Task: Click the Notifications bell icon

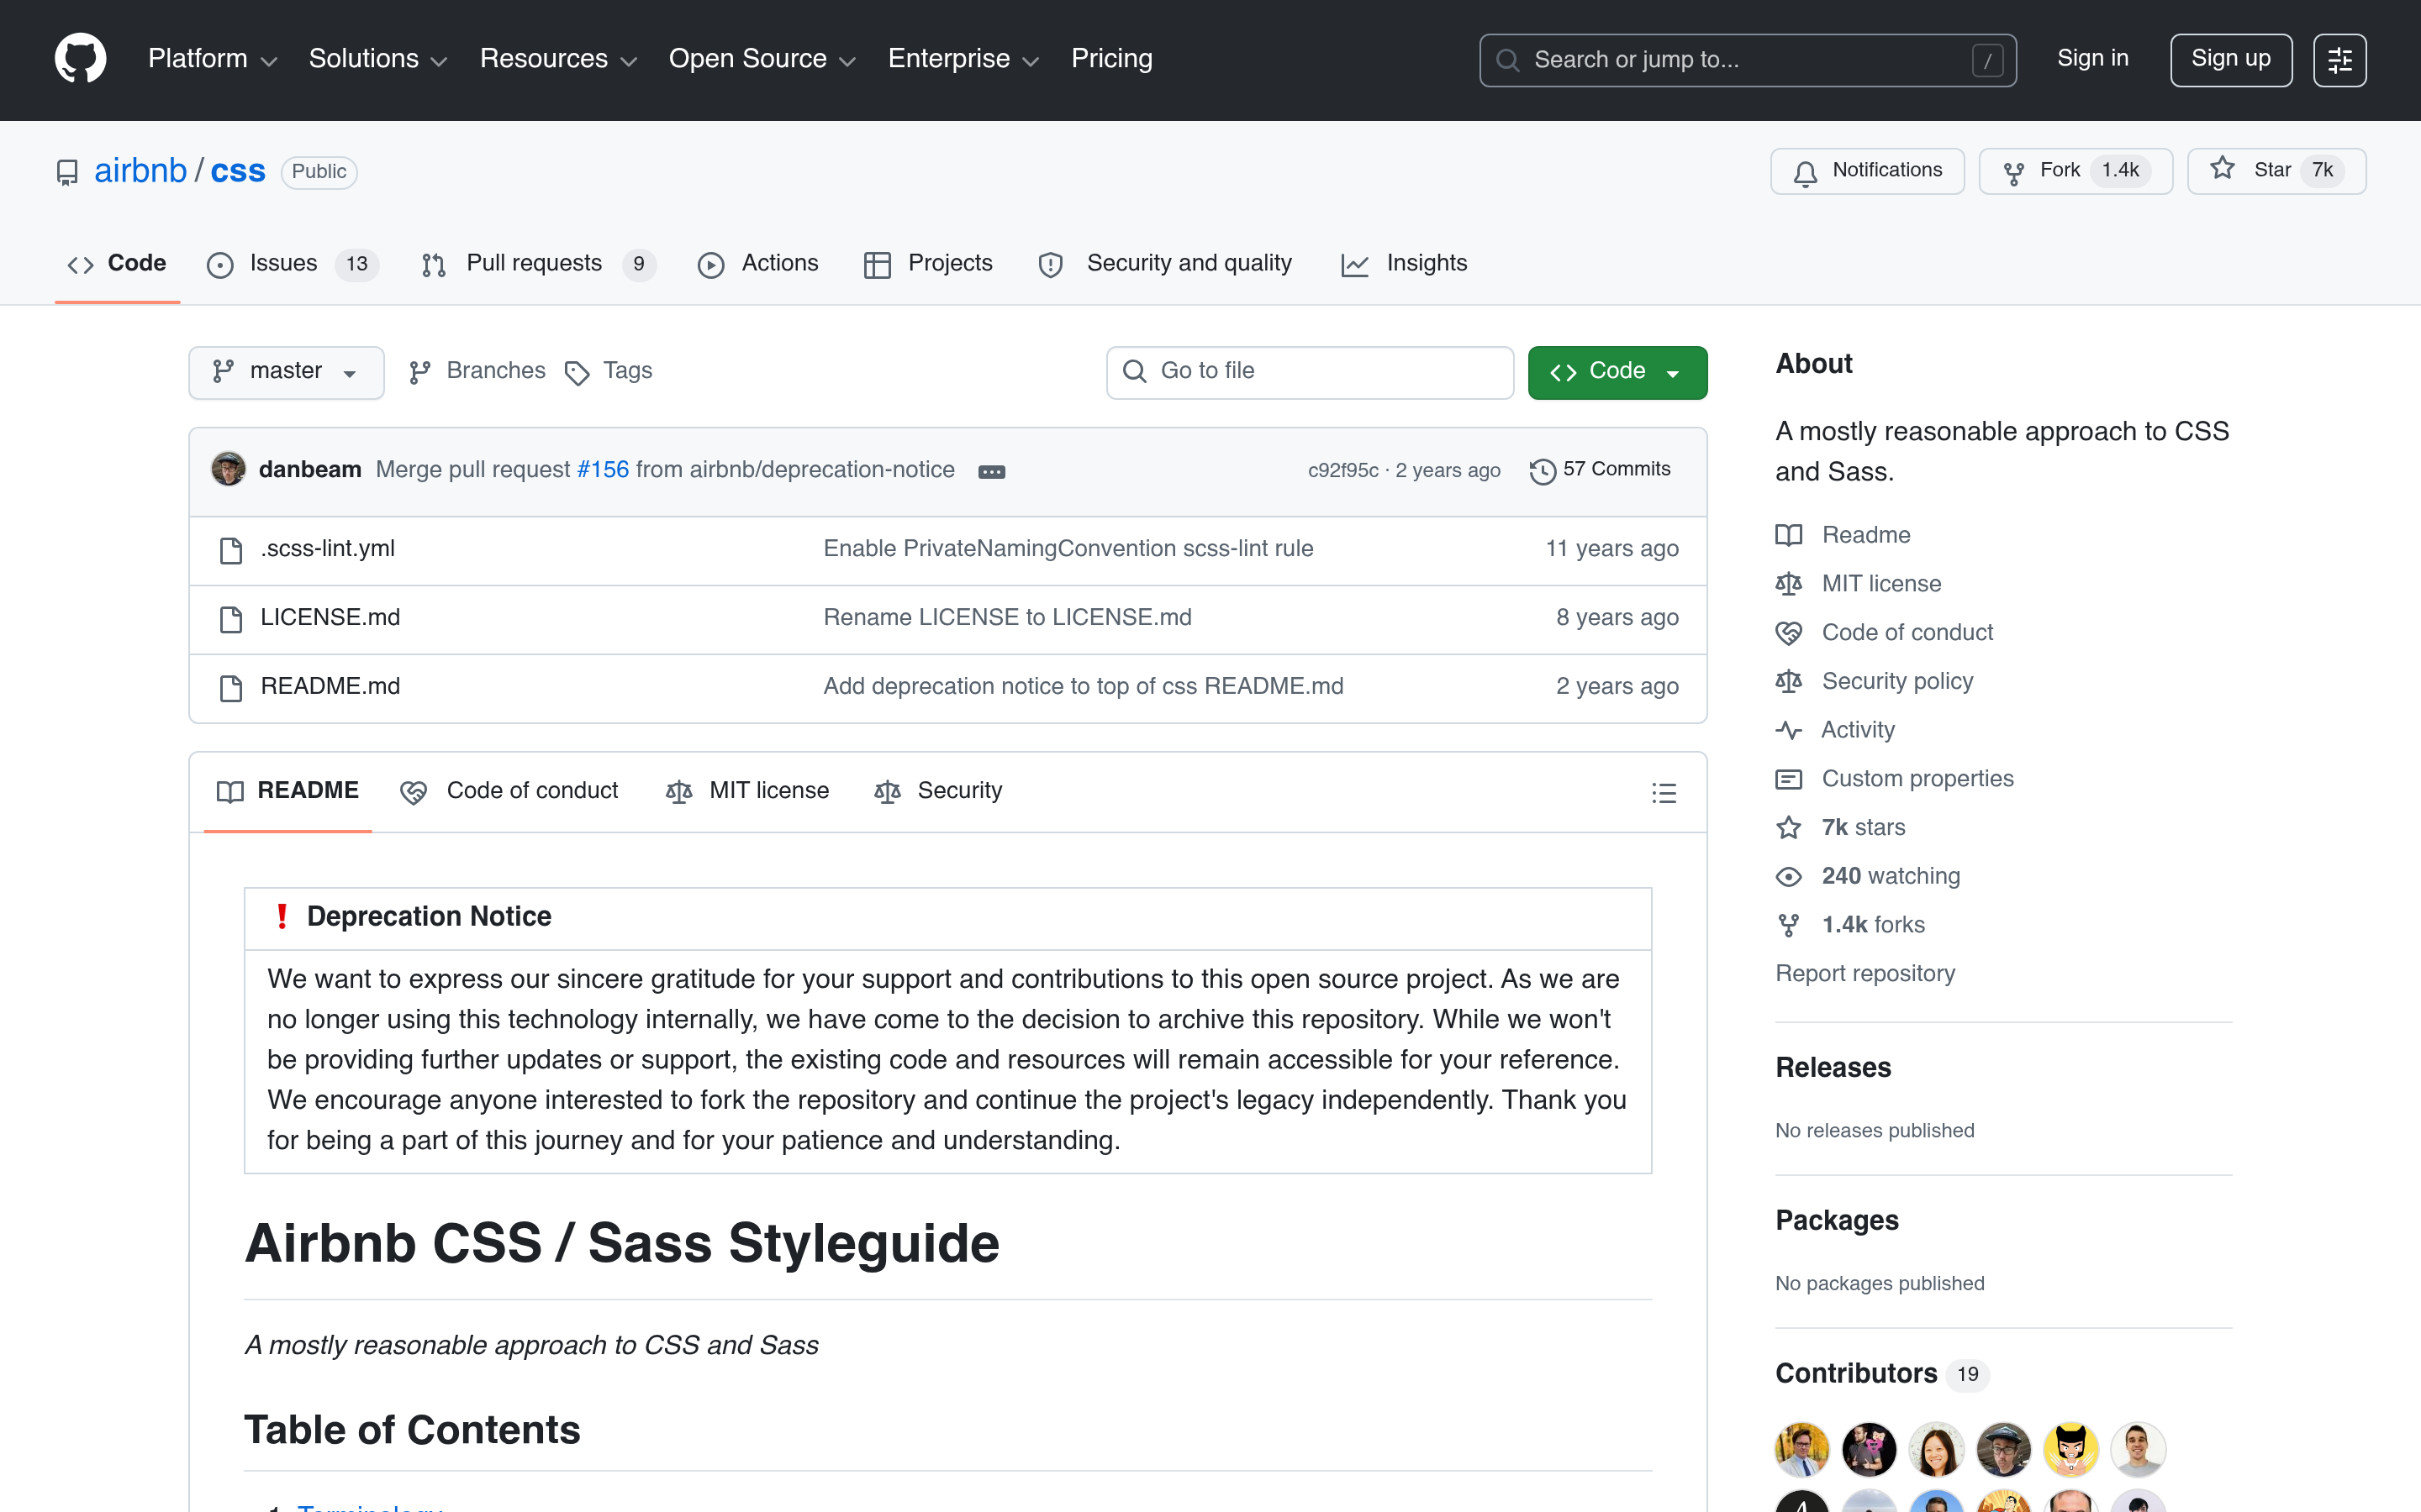Action: (1805, 172)
